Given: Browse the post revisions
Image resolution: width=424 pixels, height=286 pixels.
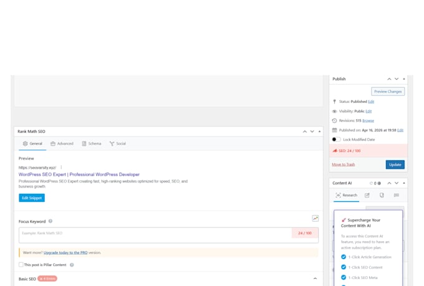Looking at the screenshot, I should [368, 121].
